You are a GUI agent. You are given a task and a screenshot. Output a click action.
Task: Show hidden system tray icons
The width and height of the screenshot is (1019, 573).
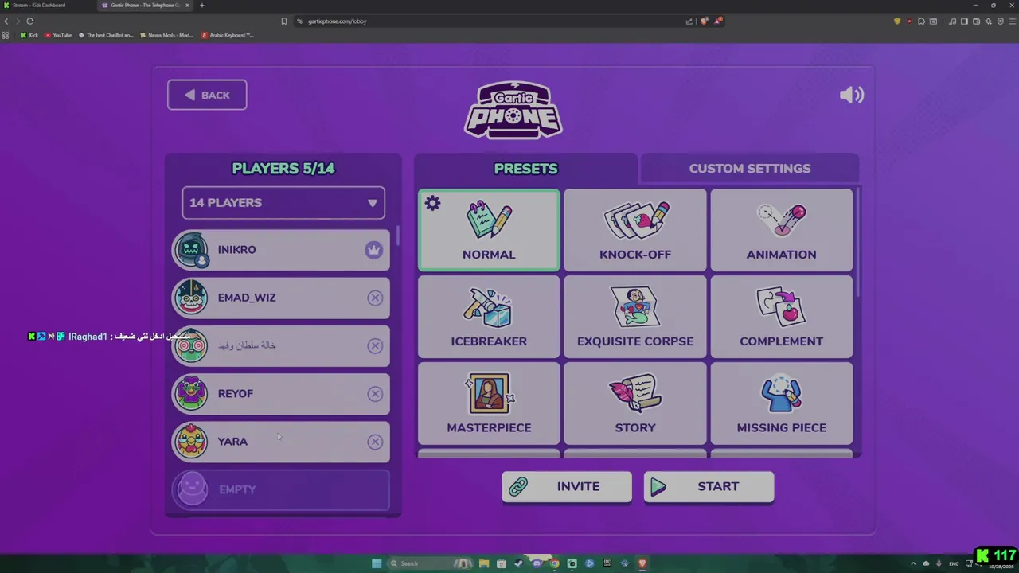click(914, 563)
